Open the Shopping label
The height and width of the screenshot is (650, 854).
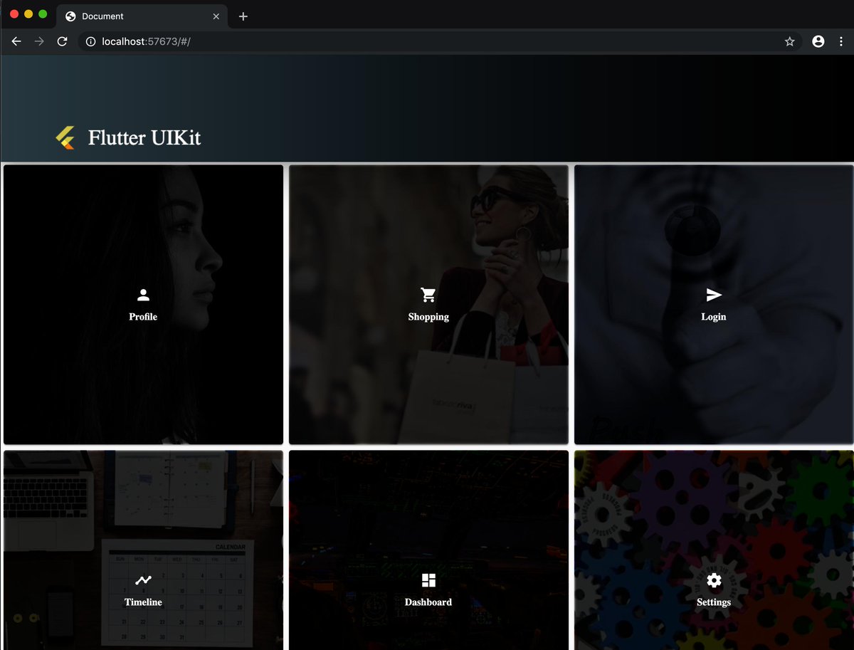[x=428, y=317]
